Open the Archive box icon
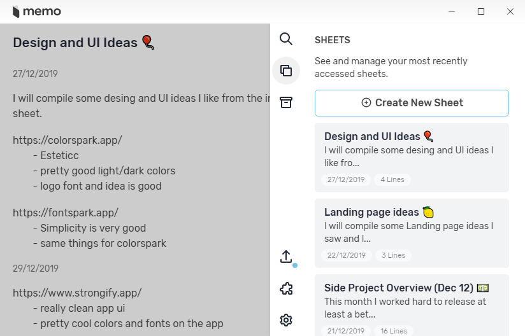This screenshot has width=525, height=336. click(286, 102)
